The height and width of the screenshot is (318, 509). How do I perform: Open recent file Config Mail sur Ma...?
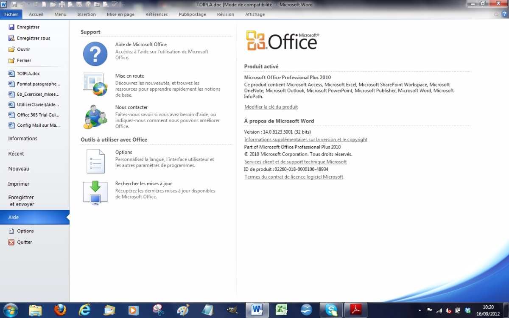coord(34,125)
